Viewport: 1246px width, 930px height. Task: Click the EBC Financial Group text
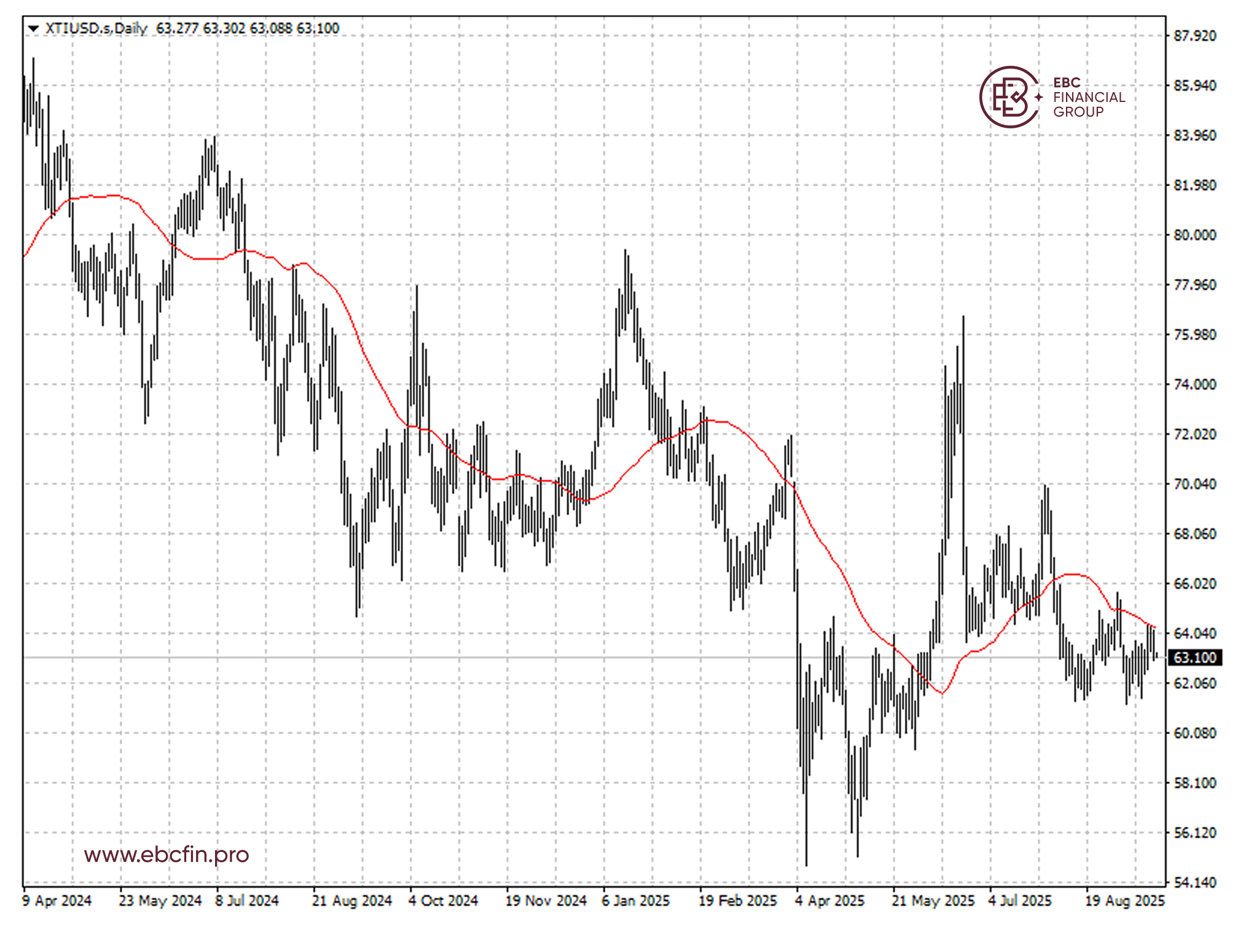point(1089,97)
